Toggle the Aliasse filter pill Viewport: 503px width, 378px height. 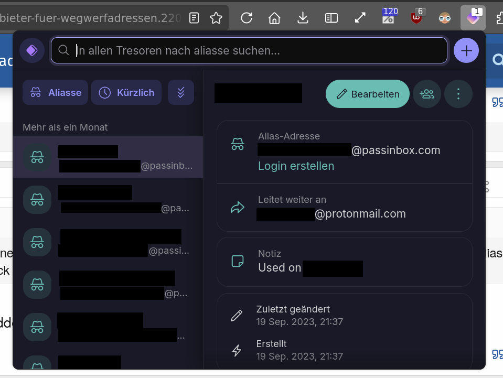click(x=55, y=92)
